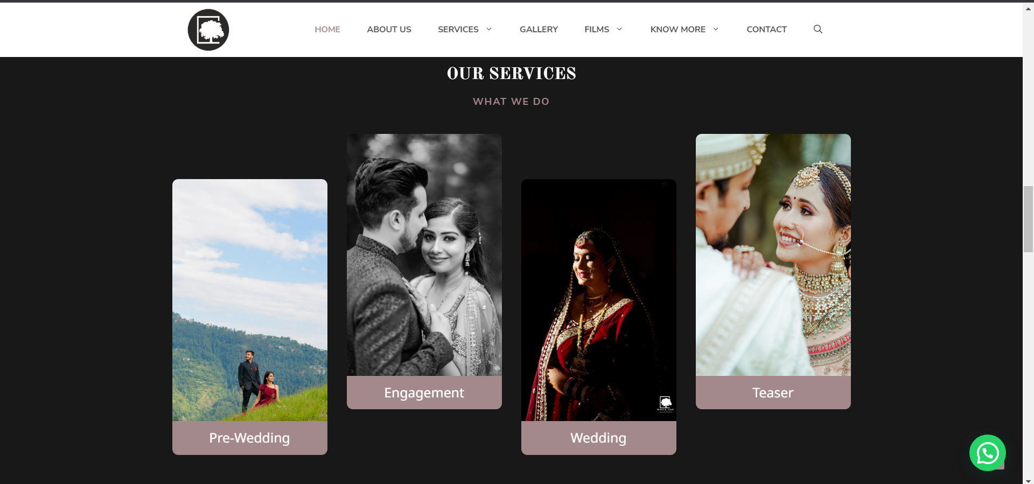Open the Pre-Wedding hillside couple photo
Viewport: 1034px width, 484px height.
250,300
